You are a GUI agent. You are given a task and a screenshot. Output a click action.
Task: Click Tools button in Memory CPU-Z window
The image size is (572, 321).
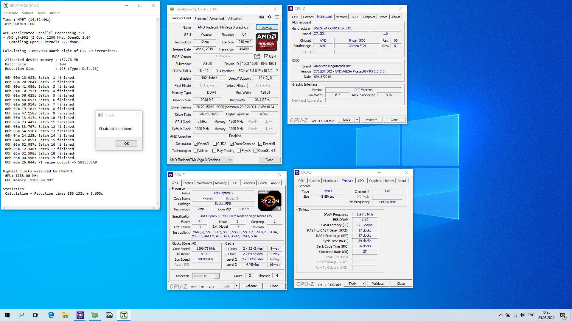coord(352,284)
